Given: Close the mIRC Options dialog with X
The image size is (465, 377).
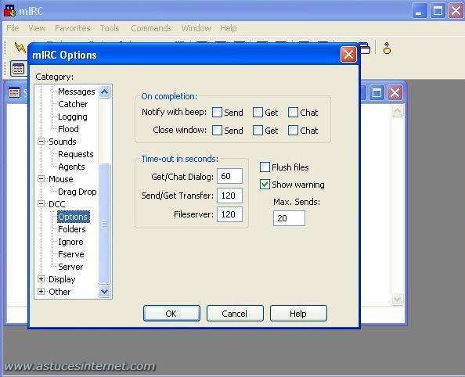Looking at the screenshot, I should 348,55.
